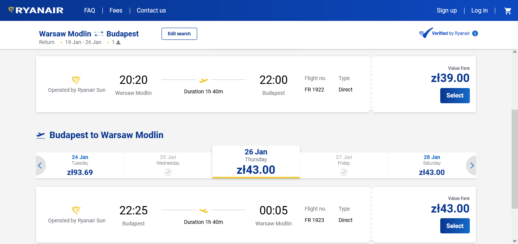The height and width of the screenshot is (244, 518).
Task: Click the 19 Jan - 26 Jan dates text
Action: (x=83, y=42)
